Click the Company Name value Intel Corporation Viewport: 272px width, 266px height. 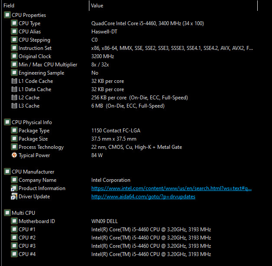pos(110,180)
